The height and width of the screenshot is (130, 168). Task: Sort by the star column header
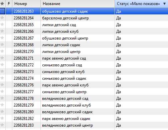pos(2,4)
